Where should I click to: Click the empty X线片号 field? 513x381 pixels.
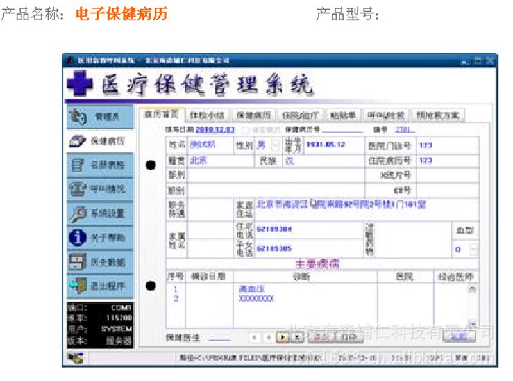click(448, 175)
